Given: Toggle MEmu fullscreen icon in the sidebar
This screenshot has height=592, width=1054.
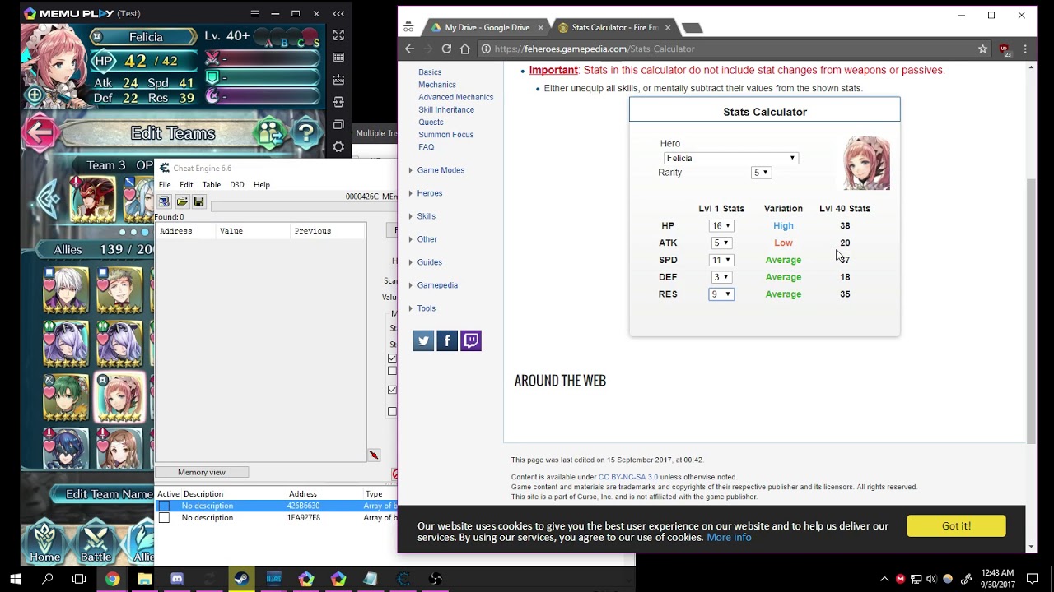Looking at the screenshot, I should 338,35.
